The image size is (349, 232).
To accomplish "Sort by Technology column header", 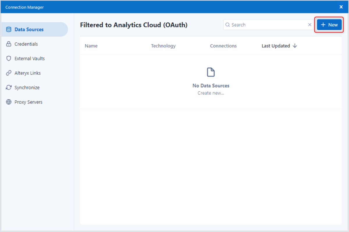I will [163, 46].
